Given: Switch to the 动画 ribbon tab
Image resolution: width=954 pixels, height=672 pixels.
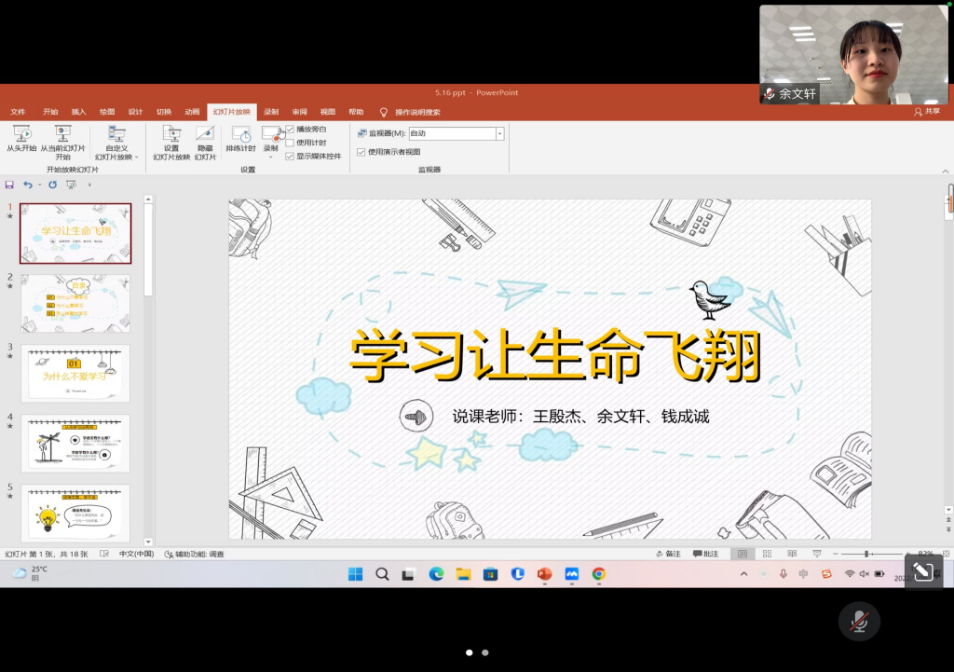Looking at the screenshot, I should click(x=192, y=112).
